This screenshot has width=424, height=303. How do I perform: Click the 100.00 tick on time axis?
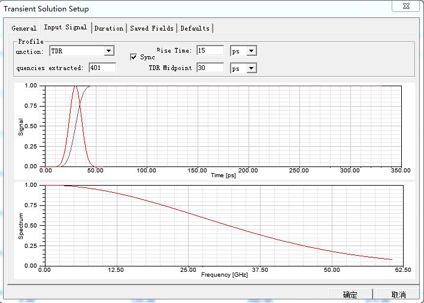tap(146, 170)
